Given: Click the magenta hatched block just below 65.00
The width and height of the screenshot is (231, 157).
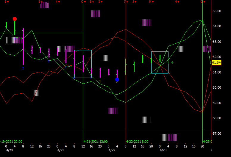Looking at the screenshot, I should click(x=96, y=14).
